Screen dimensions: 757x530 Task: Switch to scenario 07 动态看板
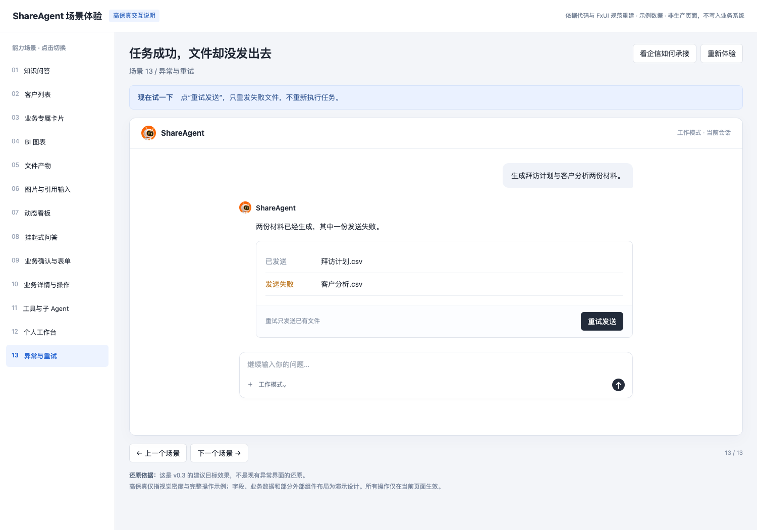(57, 213)
